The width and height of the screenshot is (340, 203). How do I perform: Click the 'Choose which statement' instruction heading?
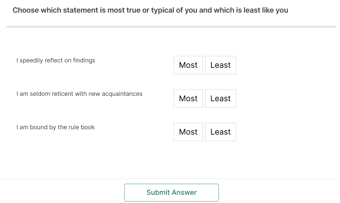[x=150, y=10]
